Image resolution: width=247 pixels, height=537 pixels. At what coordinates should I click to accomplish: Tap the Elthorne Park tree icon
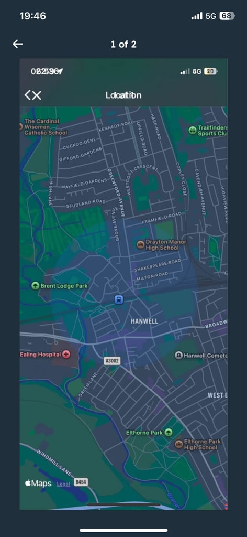point(169,432)
